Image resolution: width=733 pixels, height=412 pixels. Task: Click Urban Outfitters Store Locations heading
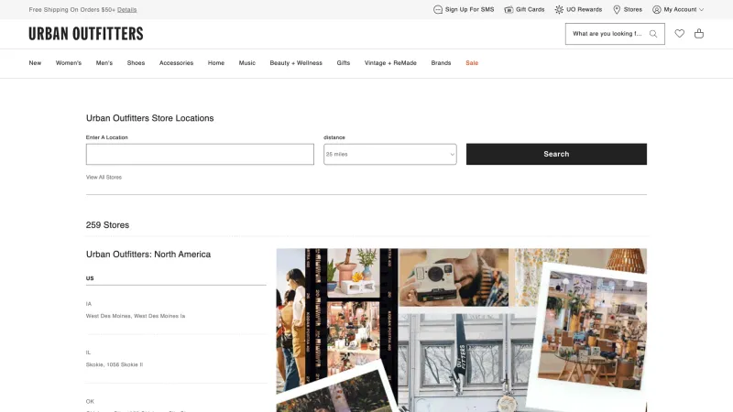[x=149, y=118]
